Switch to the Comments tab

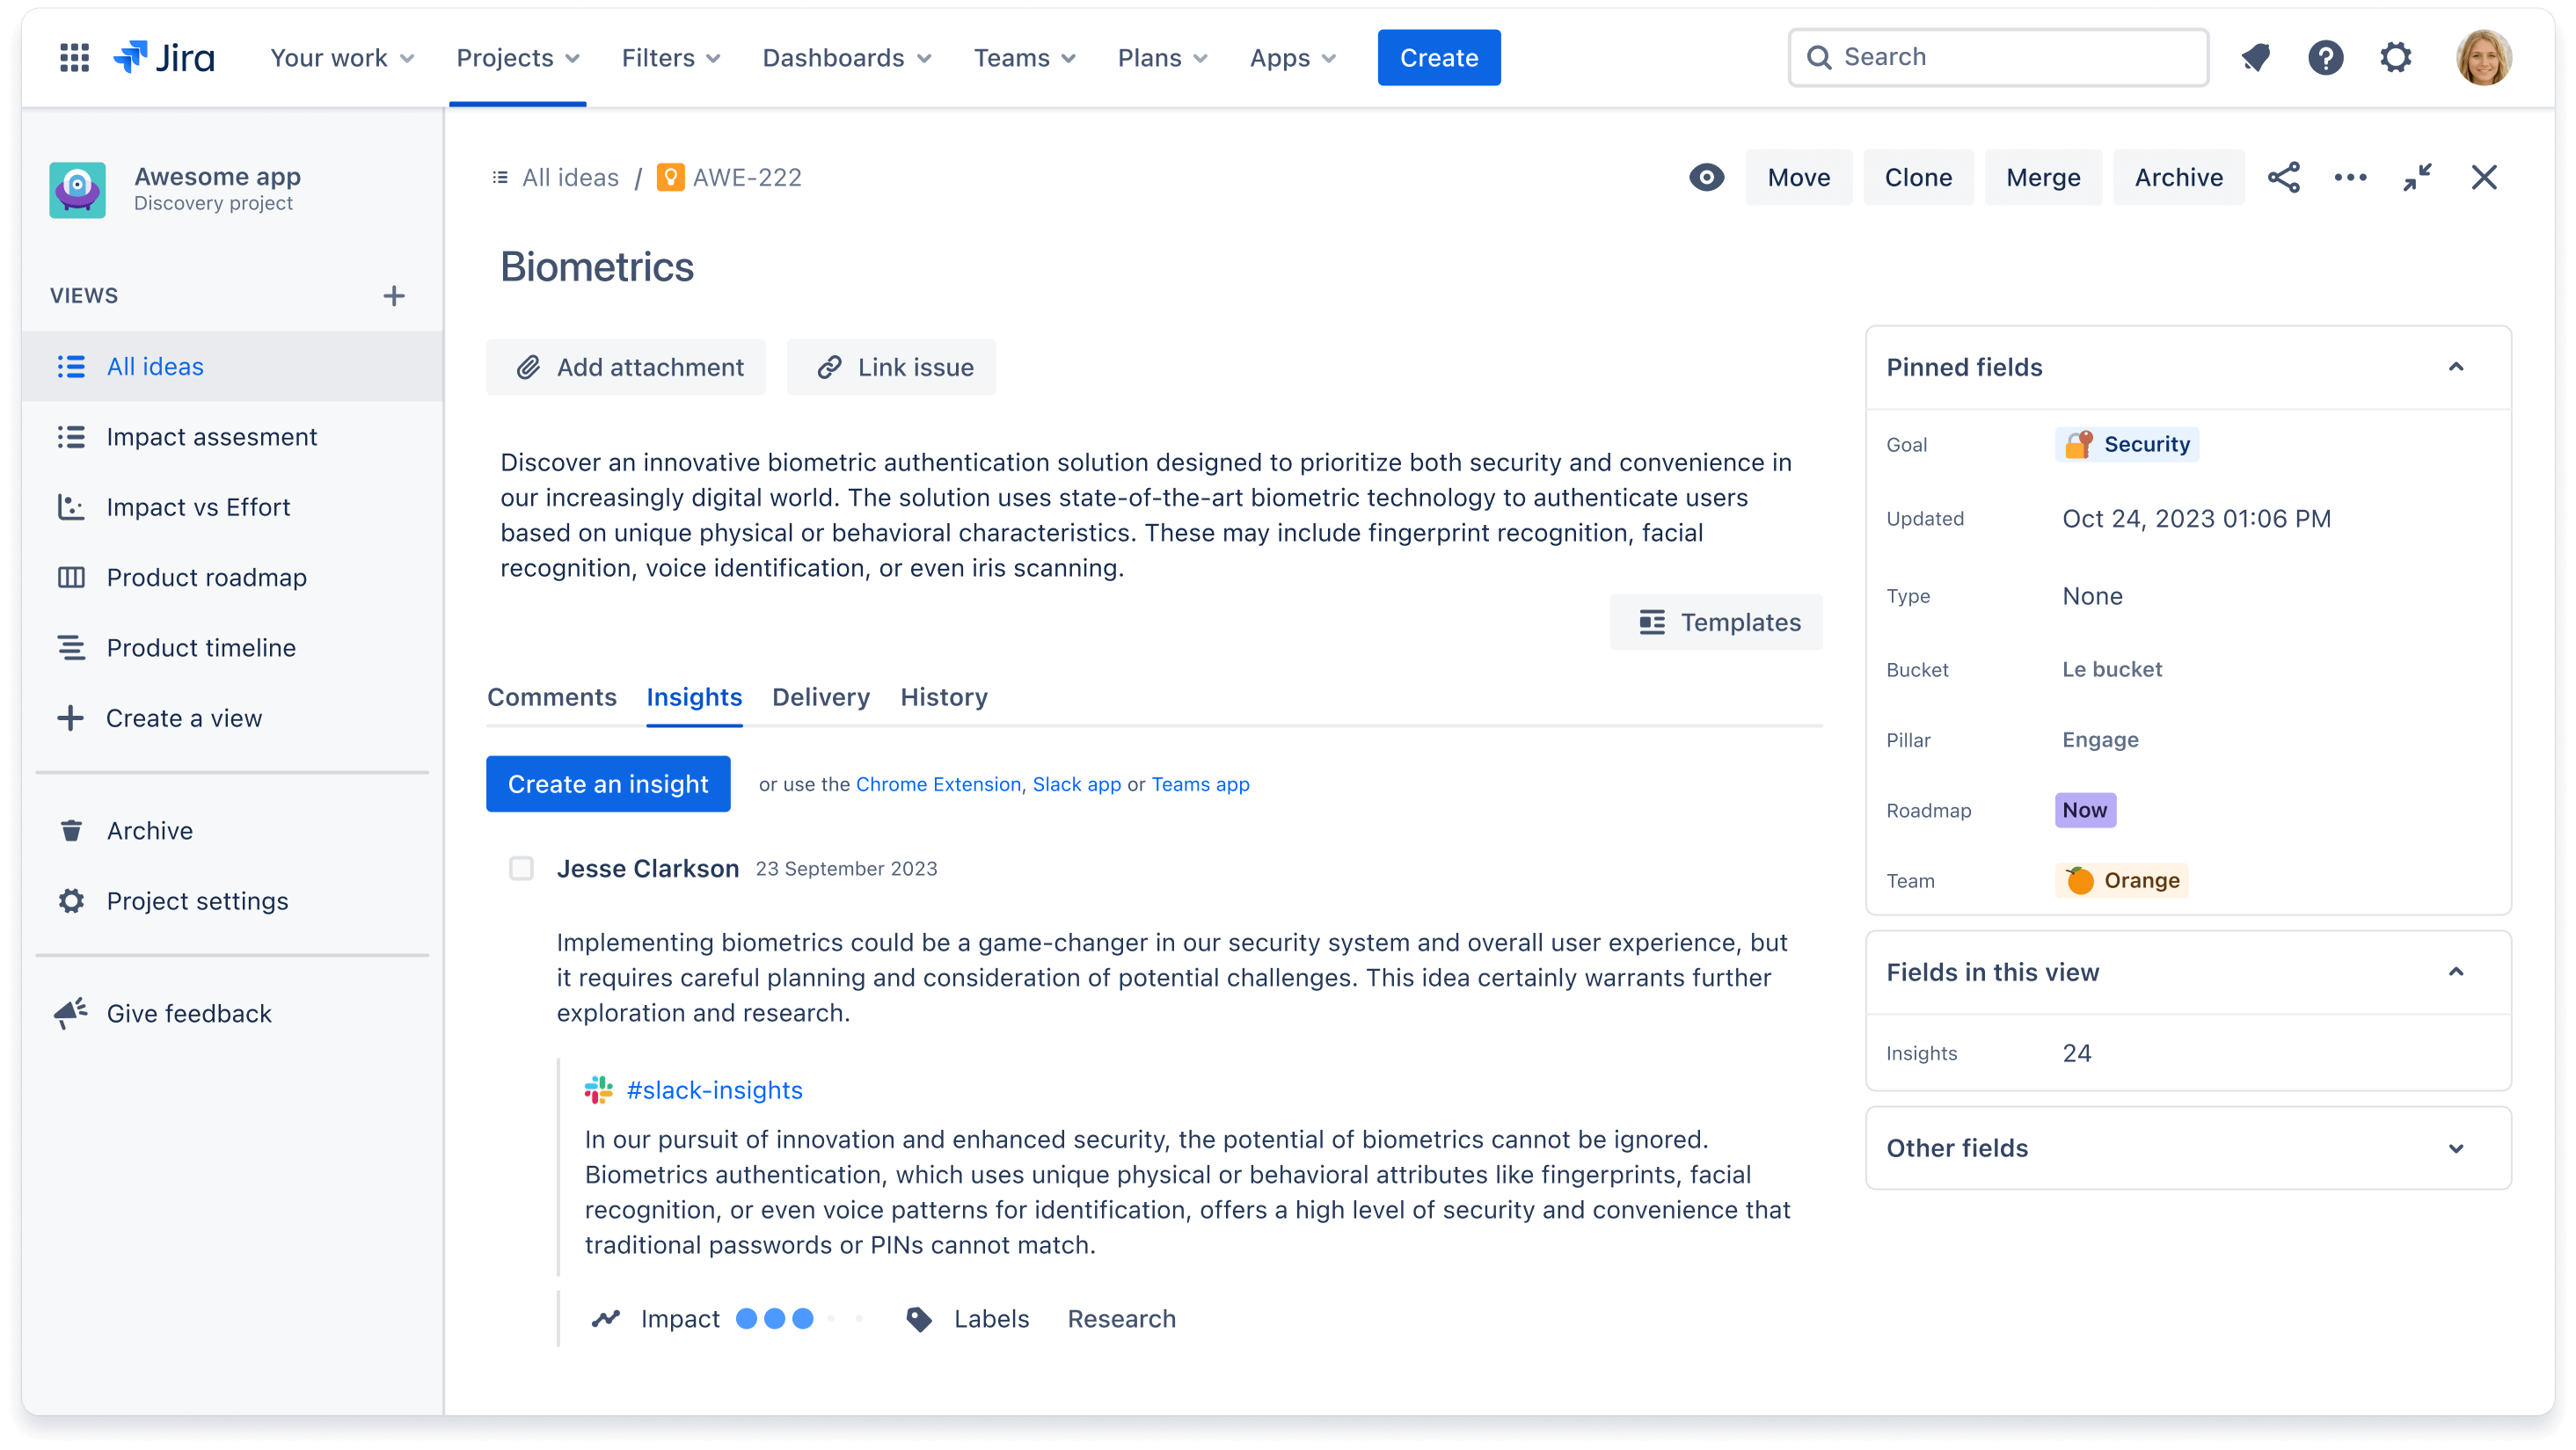click(x=552, y=696)
